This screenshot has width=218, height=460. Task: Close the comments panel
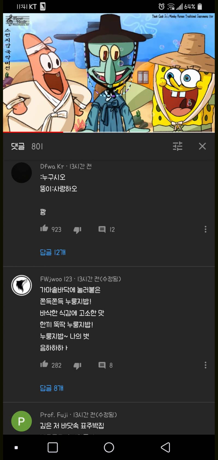[202, 146]
